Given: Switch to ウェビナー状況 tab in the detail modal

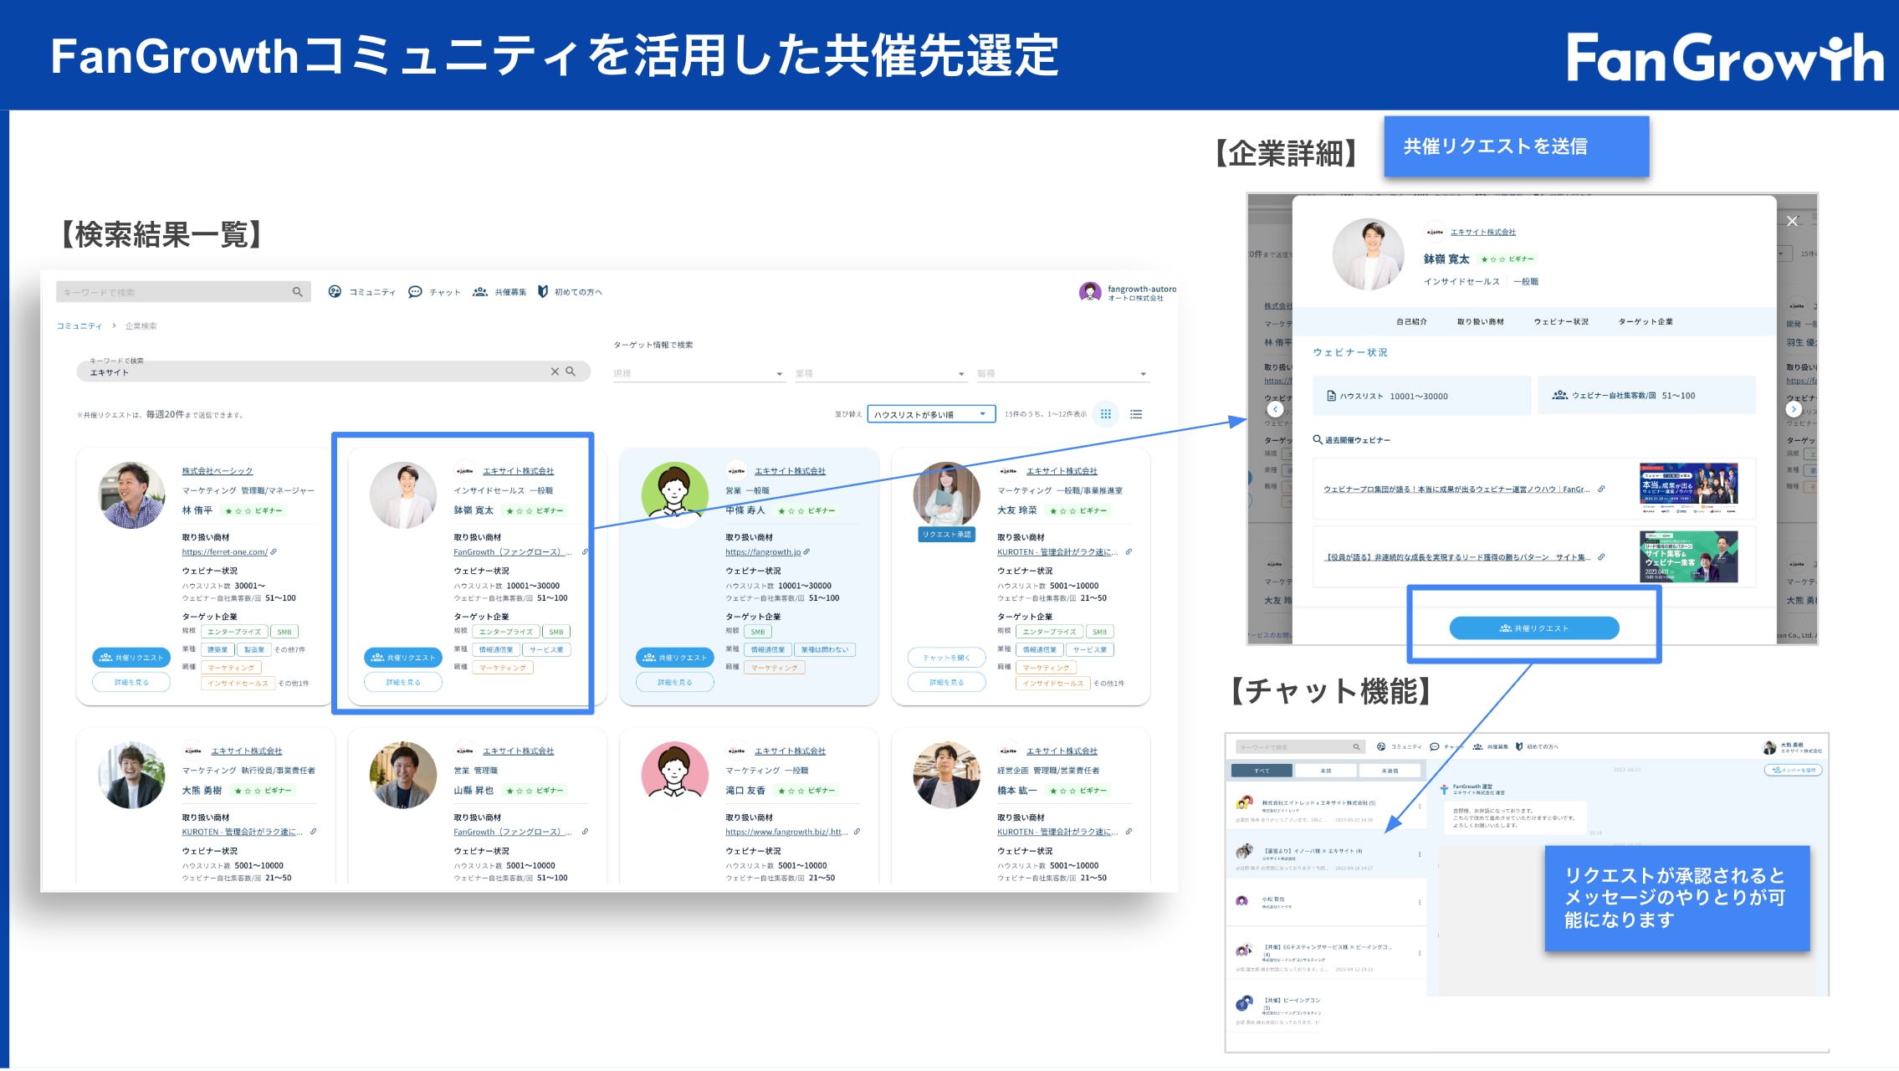Looking at the screenshot, I should pos(1561,321).
